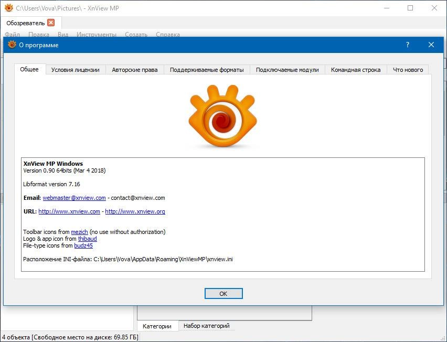
Task: Click the XnView MP Windows heading
Action: [x=53, y=164]
